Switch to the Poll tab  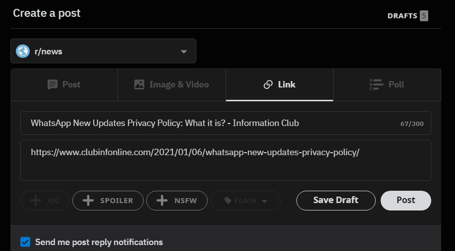[x=387, y=84]
